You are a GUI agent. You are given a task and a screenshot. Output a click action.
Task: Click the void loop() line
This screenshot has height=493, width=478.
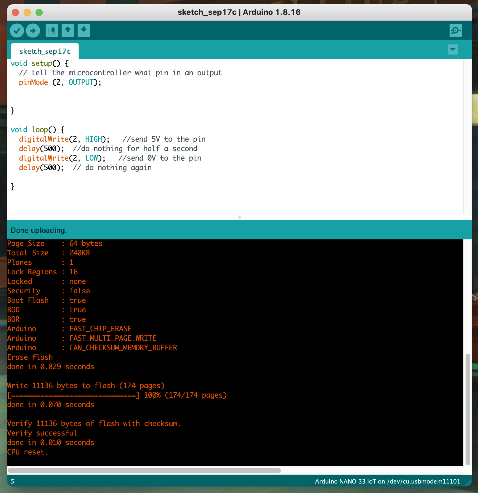pos(38,130)
